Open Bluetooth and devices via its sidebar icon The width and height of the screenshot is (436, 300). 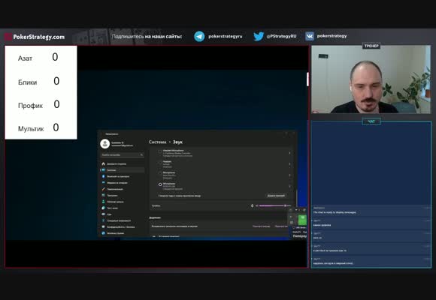tap(104, 176)
